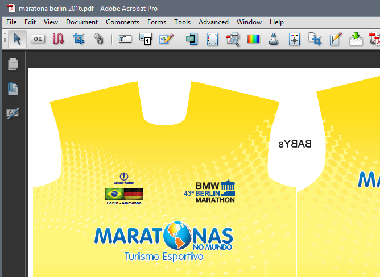Viewport: 380px width, 277px height.
Task: Click the BMW Berlin Marathon logo
Action: click(210, 191)
